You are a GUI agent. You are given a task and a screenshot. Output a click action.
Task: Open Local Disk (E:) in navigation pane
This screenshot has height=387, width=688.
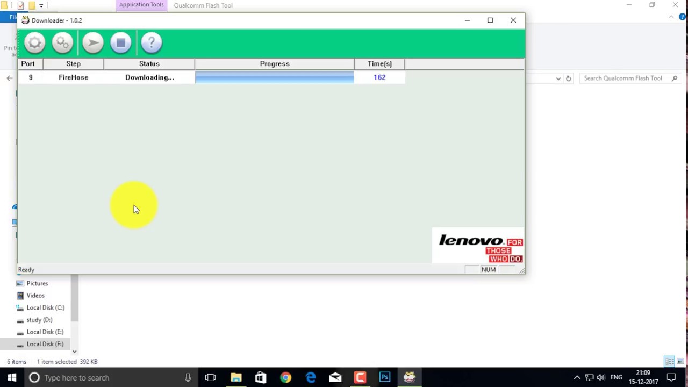45,332
